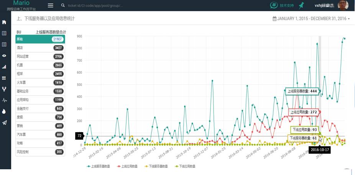Open the date range picker dropdown

[x=311, y=18]
